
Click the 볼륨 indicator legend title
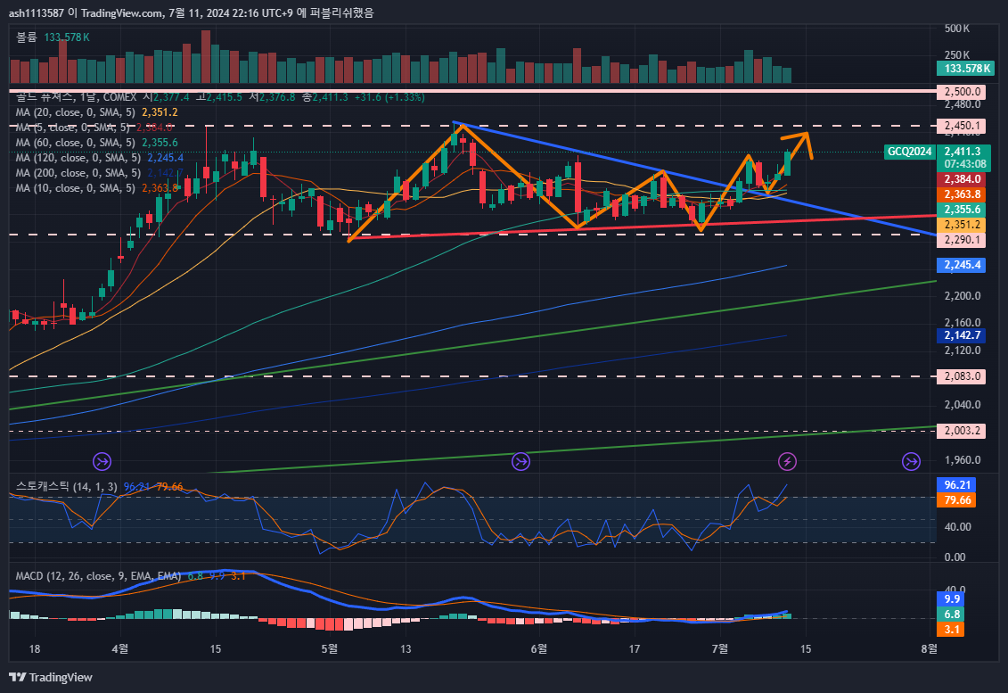tap(27, 37)
